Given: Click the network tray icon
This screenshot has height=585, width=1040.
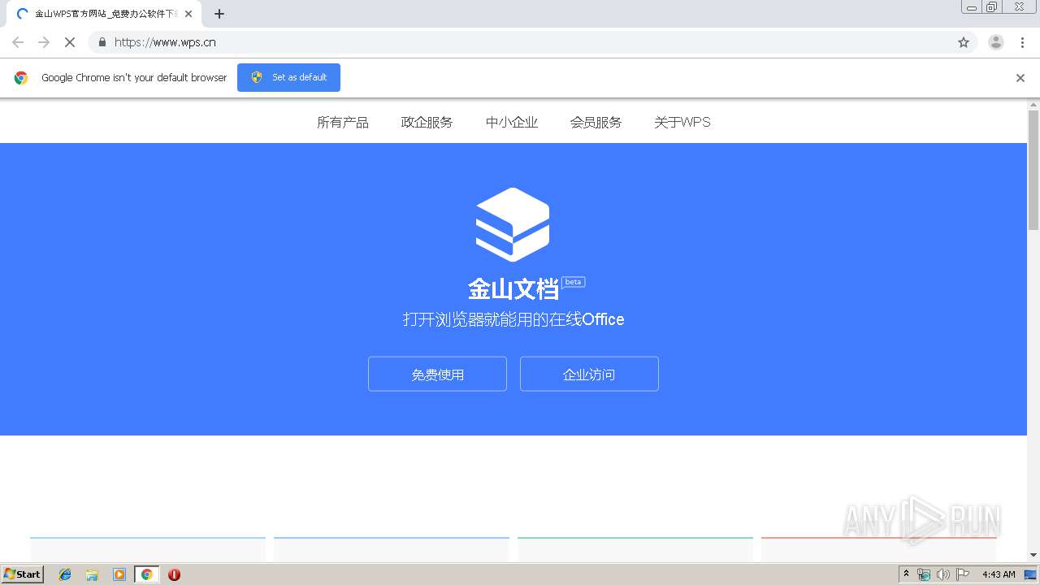Looking at the screenshot, I should pyautogui.click(x=924, y=574).
